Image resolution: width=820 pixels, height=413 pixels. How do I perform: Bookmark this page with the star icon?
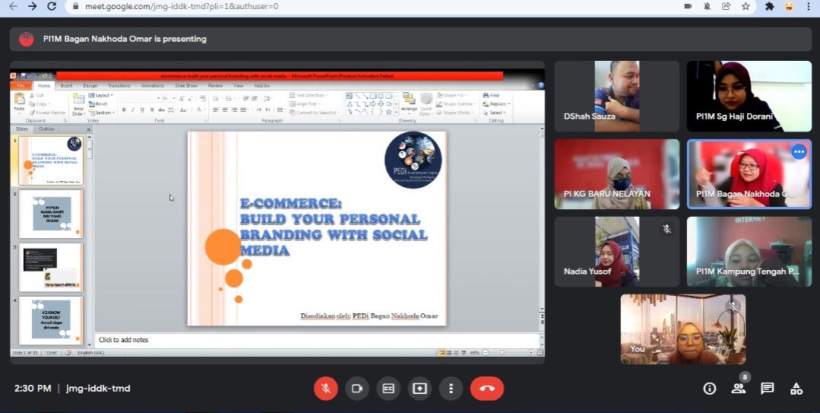click(746, 6)
